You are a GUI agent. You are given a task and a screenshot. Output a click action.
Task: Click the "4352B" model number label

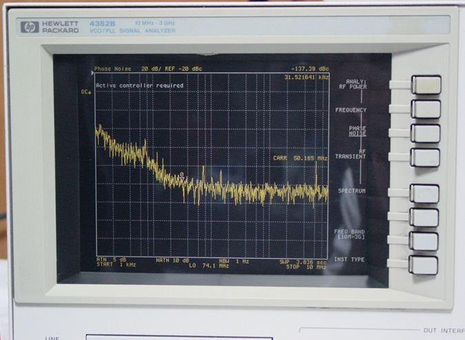click(103, 23)
